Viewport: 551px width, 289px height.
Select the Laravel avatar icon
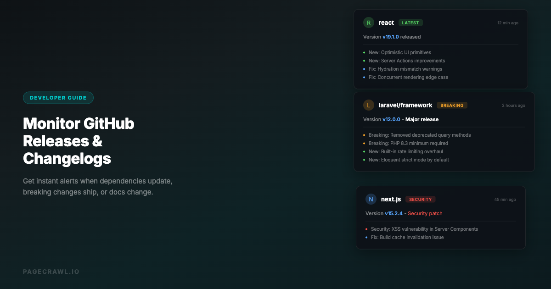click(368, 105)
